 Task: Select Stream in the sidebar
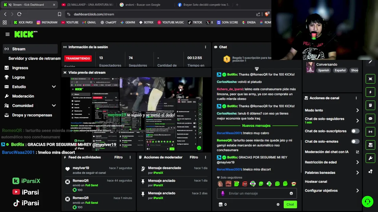point(30,49)
